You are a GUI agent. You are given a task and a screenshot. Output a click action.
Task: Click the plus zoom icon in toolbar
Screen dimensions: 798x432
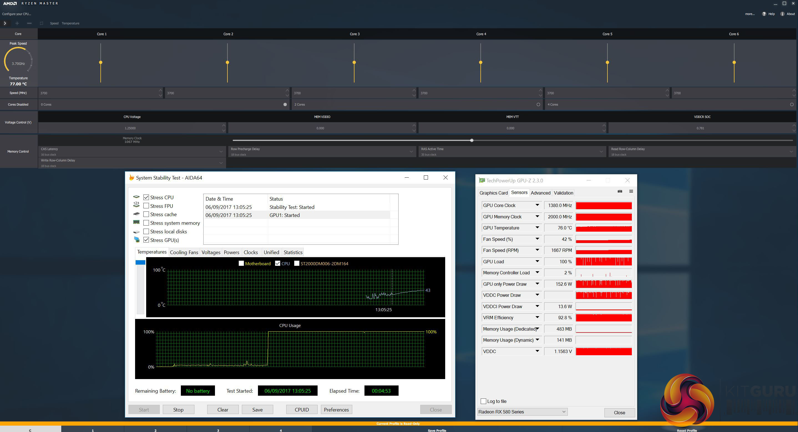coord(17,23)
